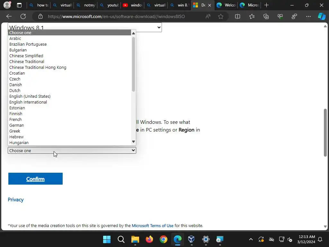Select Greek option
The height and width of the screenshot is (247, 329).
click(69, 131)
